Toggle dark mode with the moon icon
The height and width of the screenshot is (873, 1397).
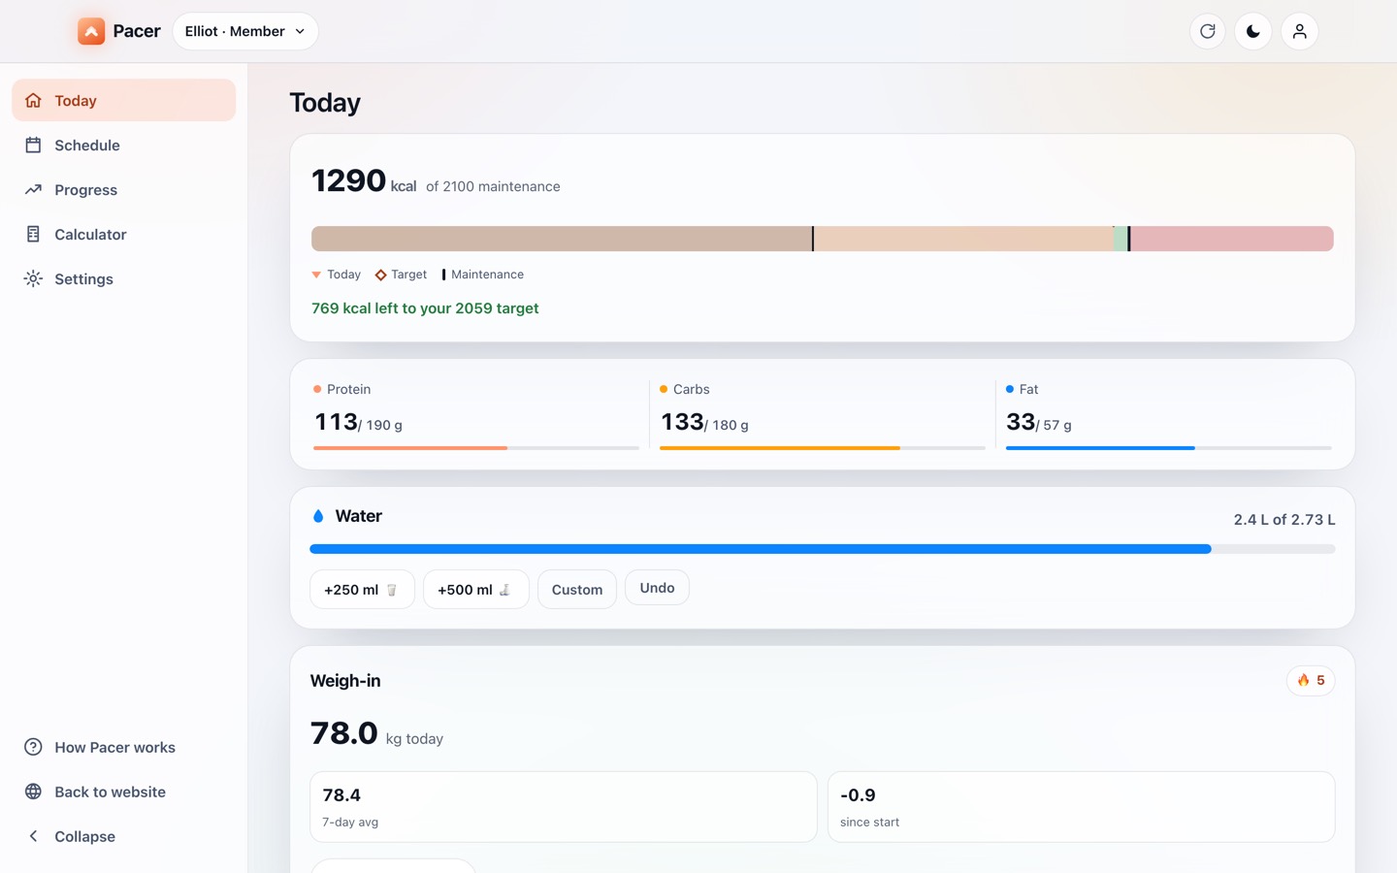pyautogui.click(x=1253, y=31)
